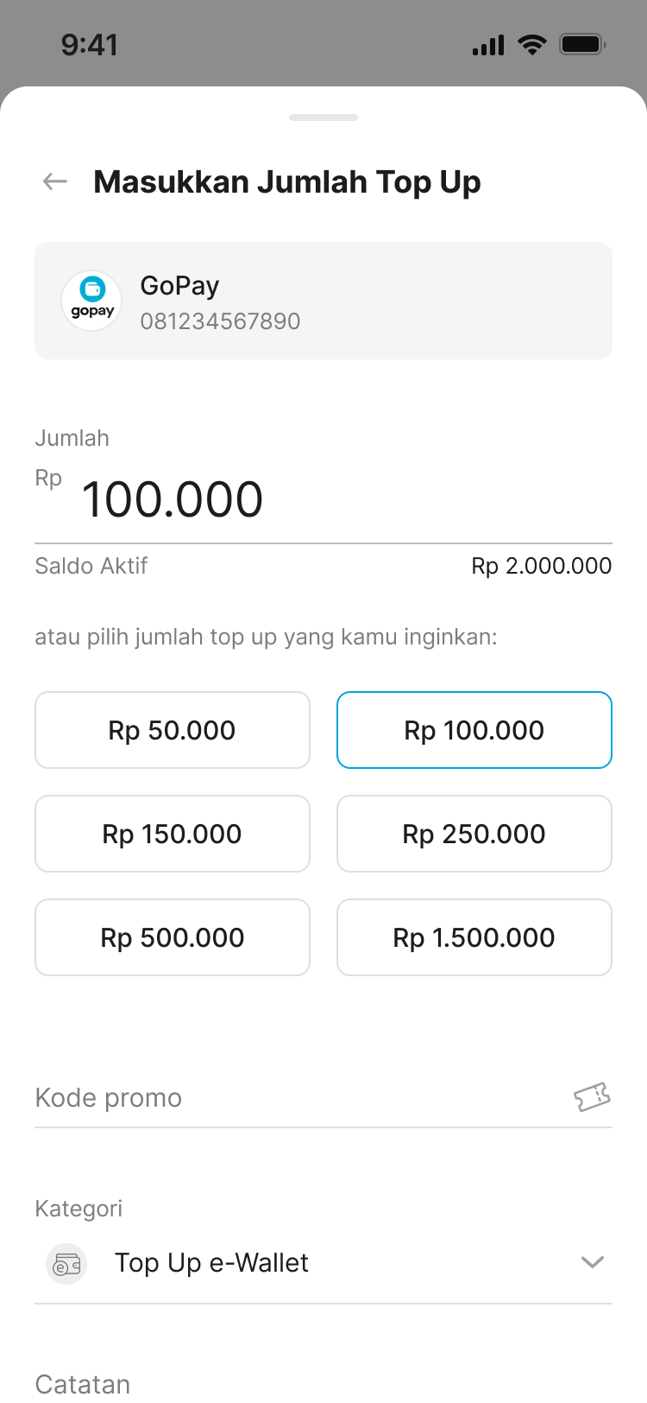Choose Rp 500.000 top up amount

pyautogui.click(x=173, y=937)
